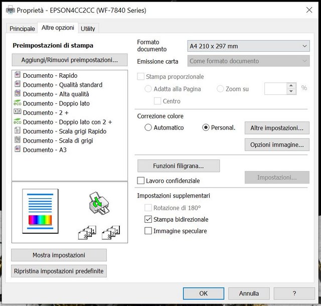Click the icon beside Documento - Rapido
321x306 pixels.
(18, 74)
